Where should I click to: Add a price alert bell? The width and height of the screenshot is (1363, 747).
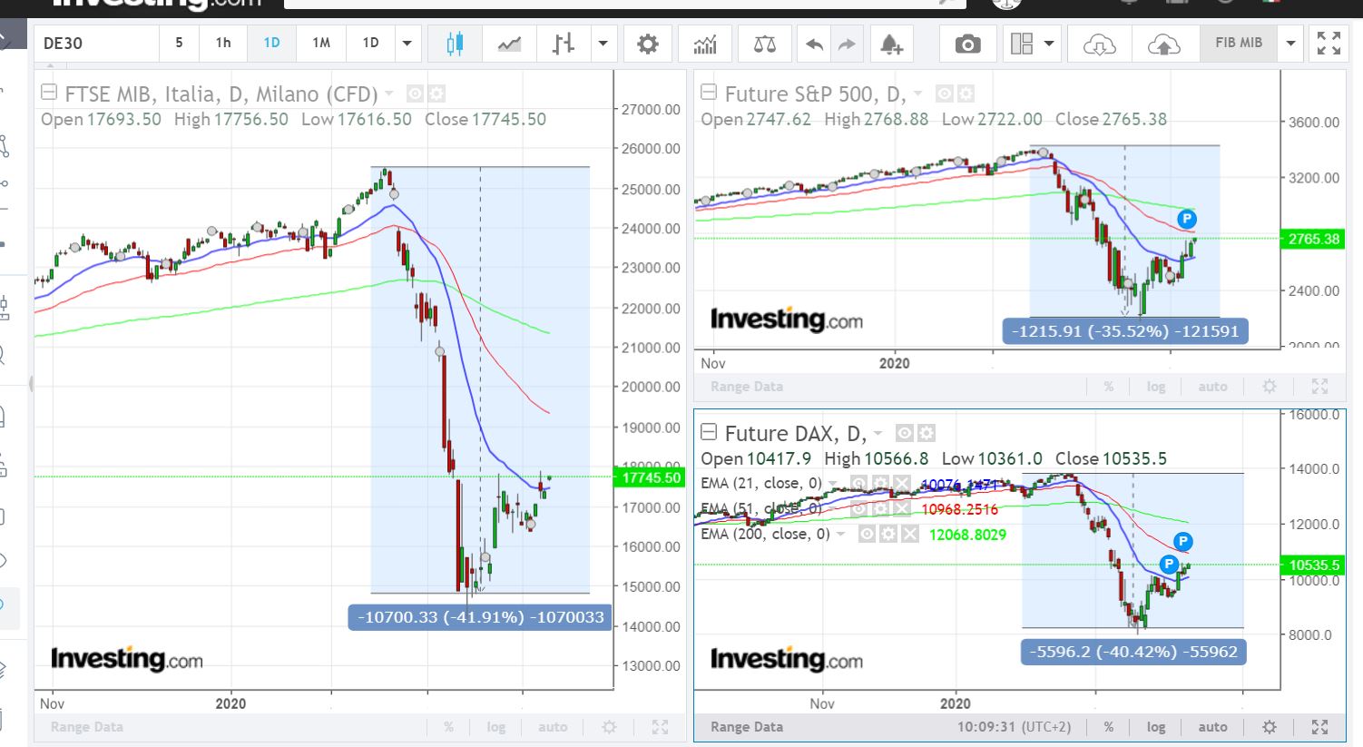coord(891,44)
